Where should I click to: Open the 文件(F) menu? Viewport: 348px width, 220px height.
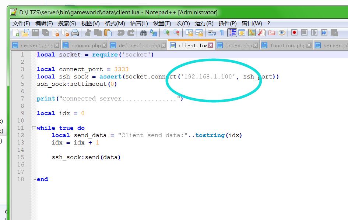tap(21, 23)
